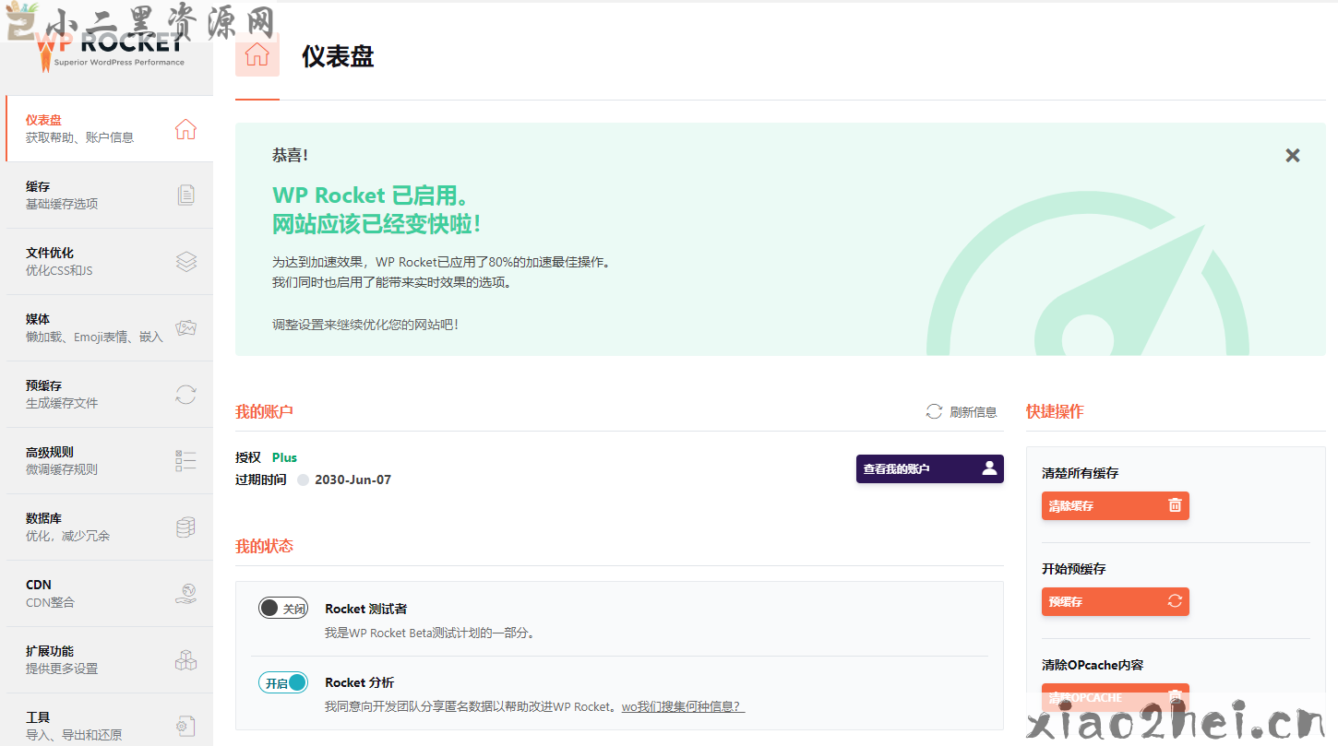Viewport: 1338px width, 746px height.
Task: Click the 清楚所有缓存 label
Action: (x=1080, y=473)
